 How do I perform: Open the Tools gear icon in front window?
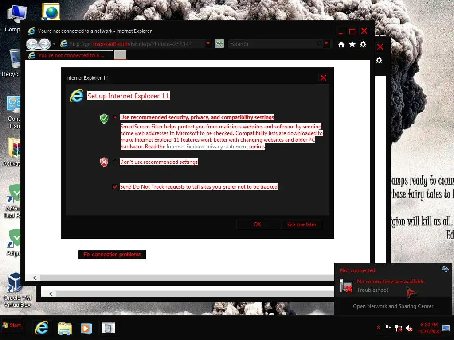363,44
